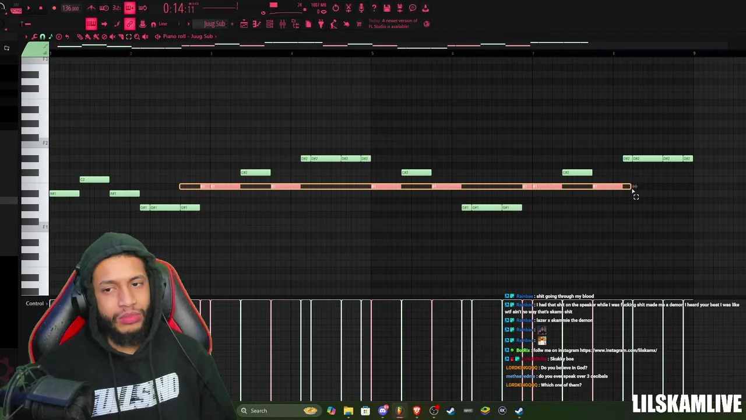Toggle the highlighted link to controller button
The image size is (746, 420).
pos(129,24)
